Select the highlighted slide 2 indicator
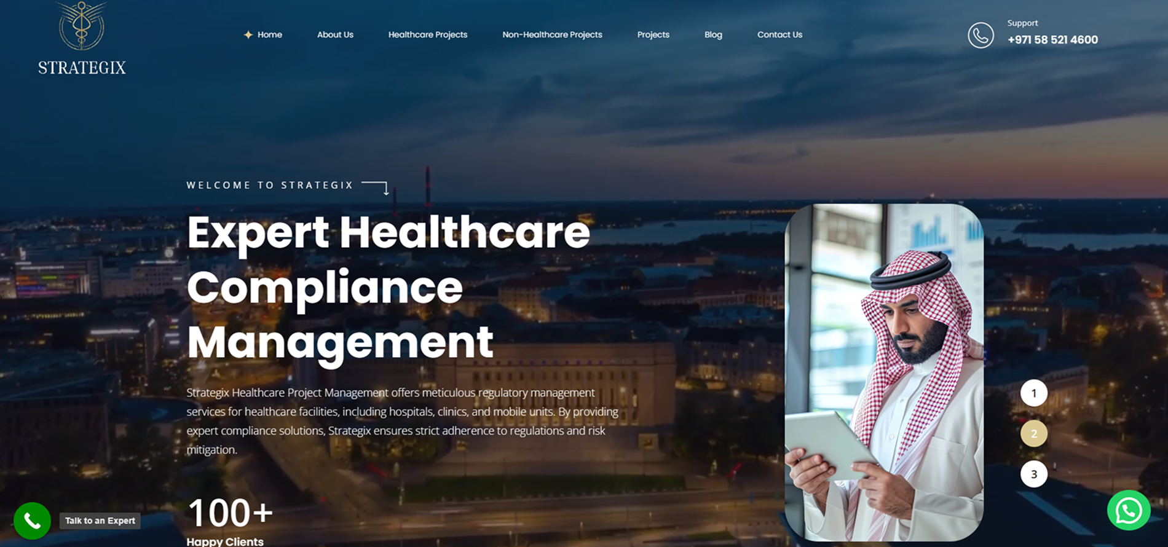The image size is (1168, 547). click(1033, 434)
